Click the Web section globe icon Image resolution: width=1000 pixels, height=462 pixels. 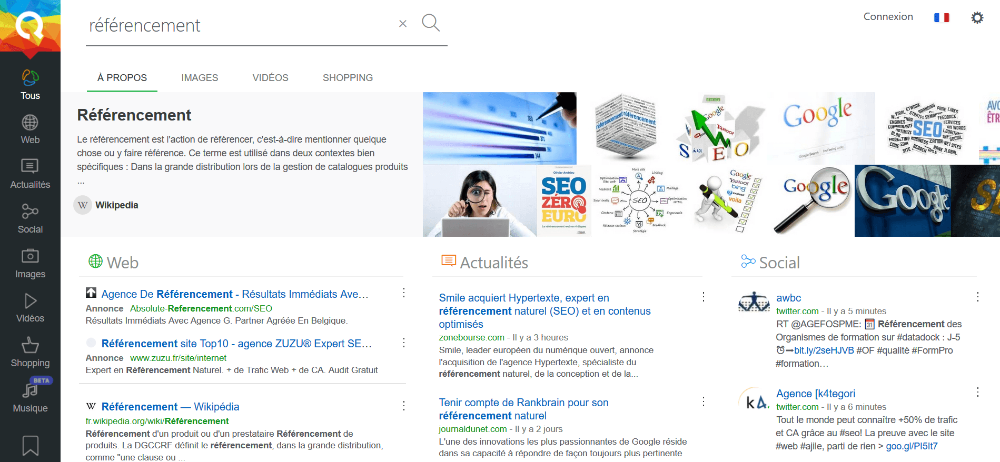(x=95, y=261)
